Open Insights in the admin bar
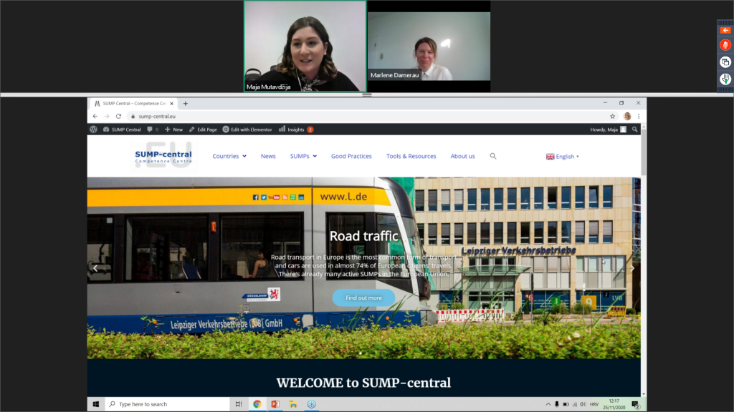Screen dimensions: 734x412 [x=296, y=129]
